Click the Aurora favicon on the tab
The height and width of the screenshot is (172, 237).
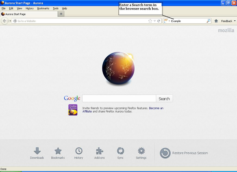(3, 14)
